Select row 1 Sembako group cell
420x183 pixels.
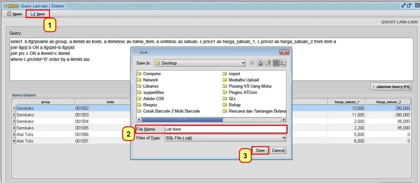pyautogui.click(x=46, y=108)
